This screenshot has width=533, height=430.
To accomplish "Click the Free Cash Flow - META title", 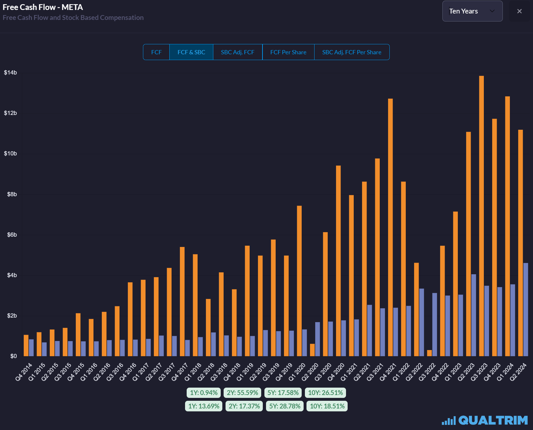I will click(x=43, y=7).
